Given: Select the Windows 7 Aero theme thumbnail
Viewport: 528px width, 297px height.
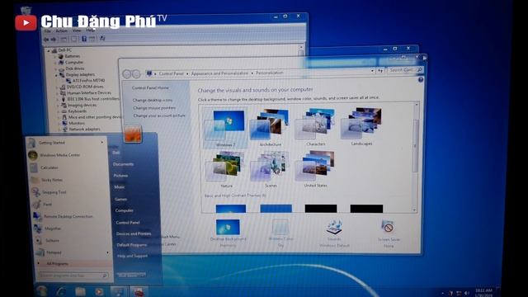Looking at the screenshot, I should [x=225, y=128].
